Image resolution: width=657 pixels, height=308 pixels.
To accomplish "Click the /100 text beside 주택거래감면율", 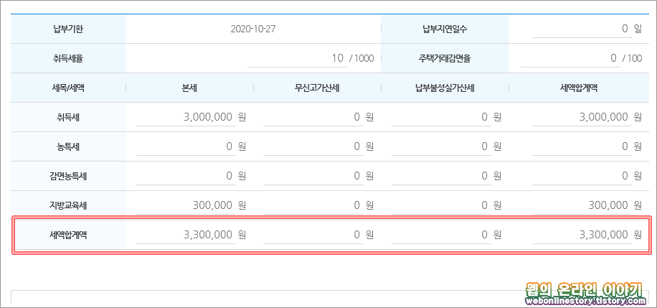I will click(x=633, y=58).
